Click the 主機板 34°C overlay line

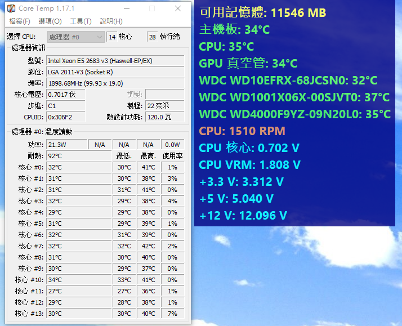coord(235,29)
